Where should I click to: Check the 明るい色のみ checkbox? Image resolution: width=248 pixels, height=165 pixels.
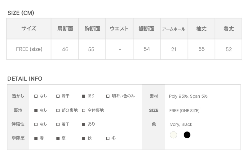coord(108,96)
